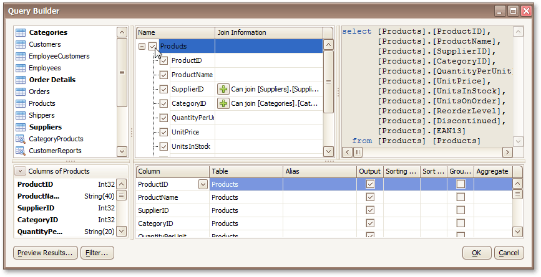Click the Aggregate column header
Viewport: 541px width, 277px height.
tap(492, 171)
